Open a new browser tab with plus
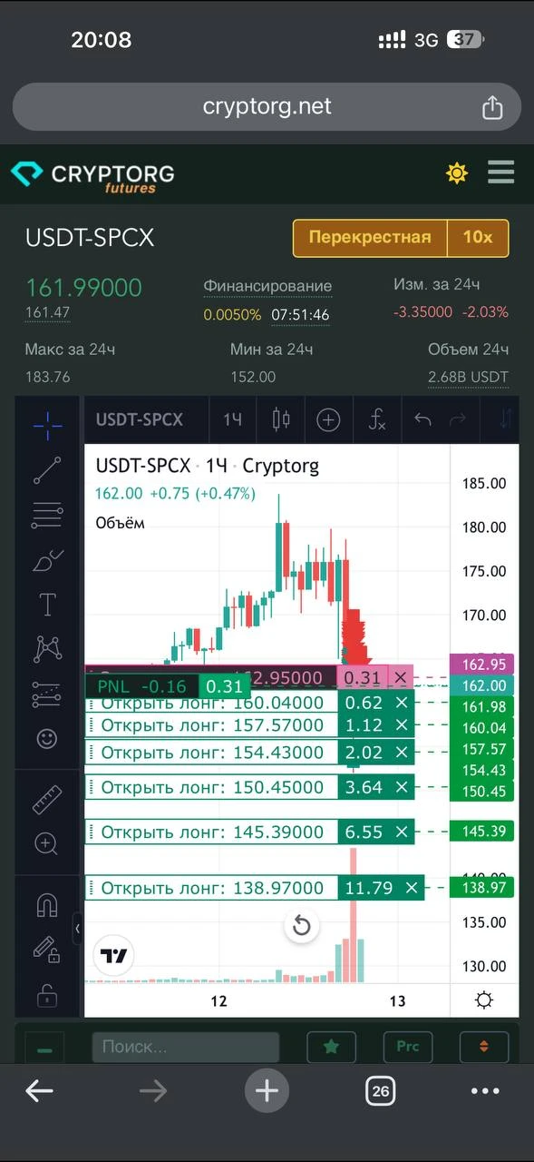The height and width of the screenshot is (1162, 534). click(267, 1090)
